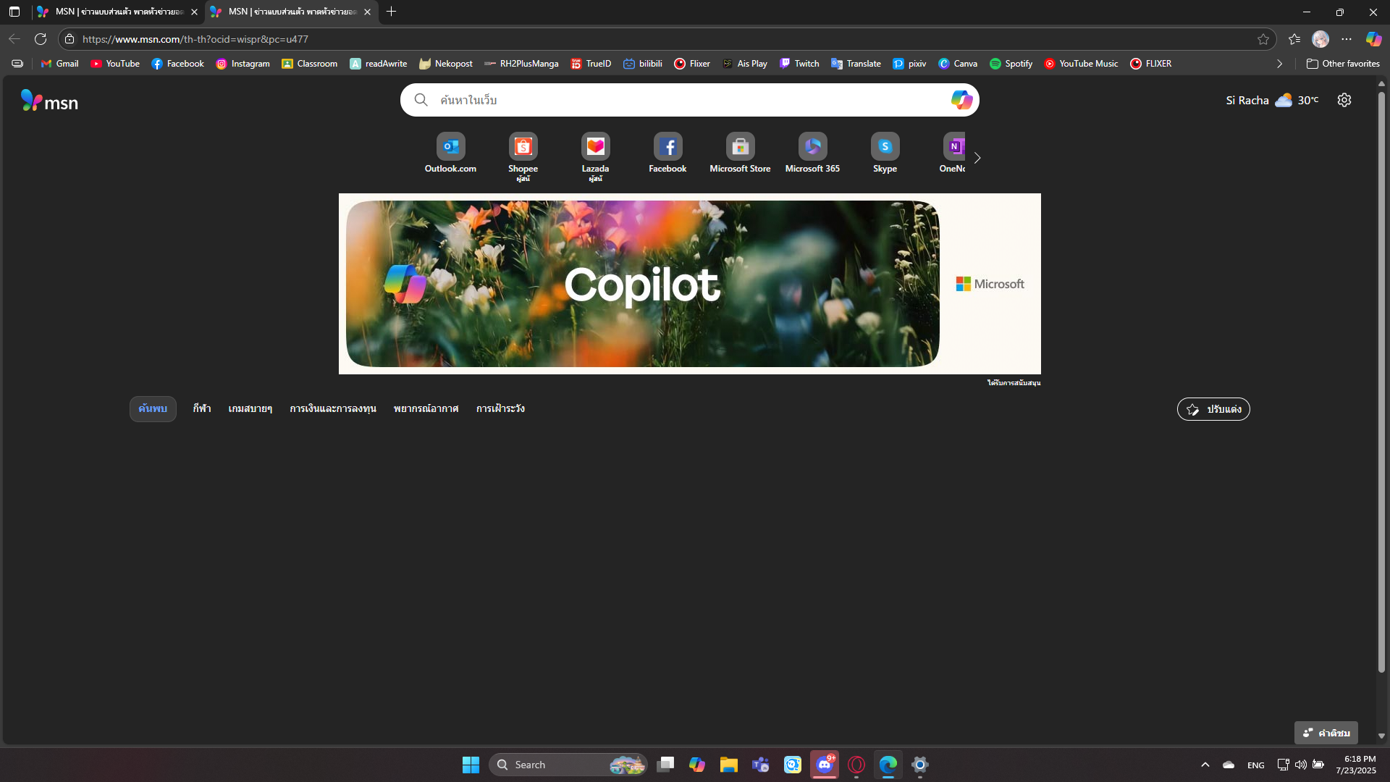Open the Spotify bookmark
Image resolution: width=1390 pixels, height=782 pixels.
pyautogui.click(x=1011, y=64)
